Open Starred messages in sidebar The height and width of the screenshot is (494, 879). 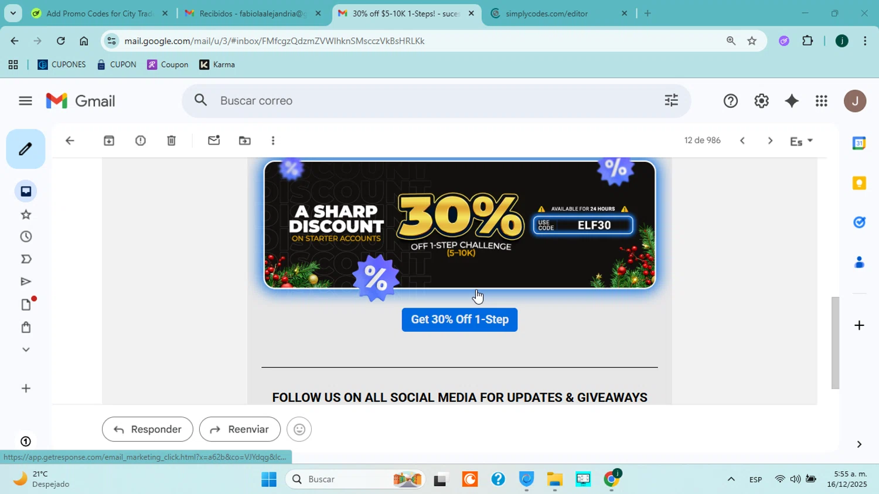point(26,214)
